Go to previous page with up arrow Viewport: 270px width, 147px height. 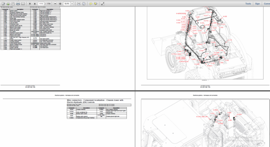click(x=30, y=4)
